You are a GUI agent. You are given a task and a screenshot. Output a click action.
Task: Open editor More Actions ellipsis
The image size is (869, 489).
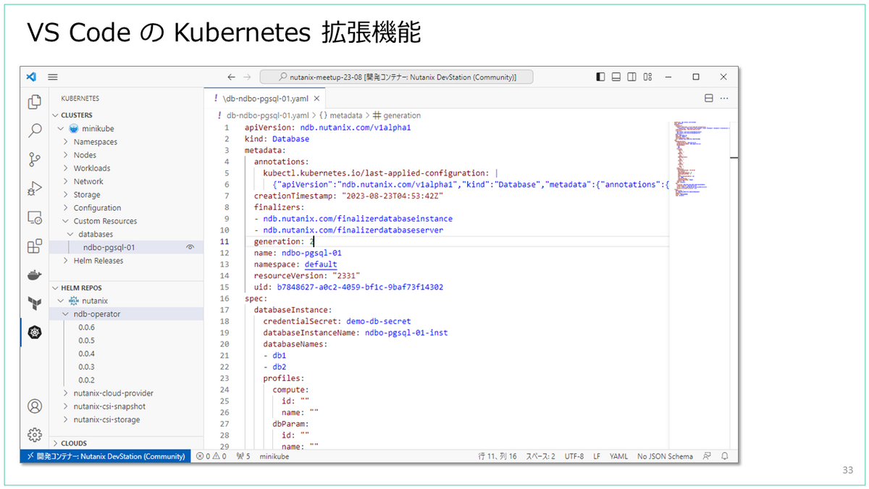(724, 99)
